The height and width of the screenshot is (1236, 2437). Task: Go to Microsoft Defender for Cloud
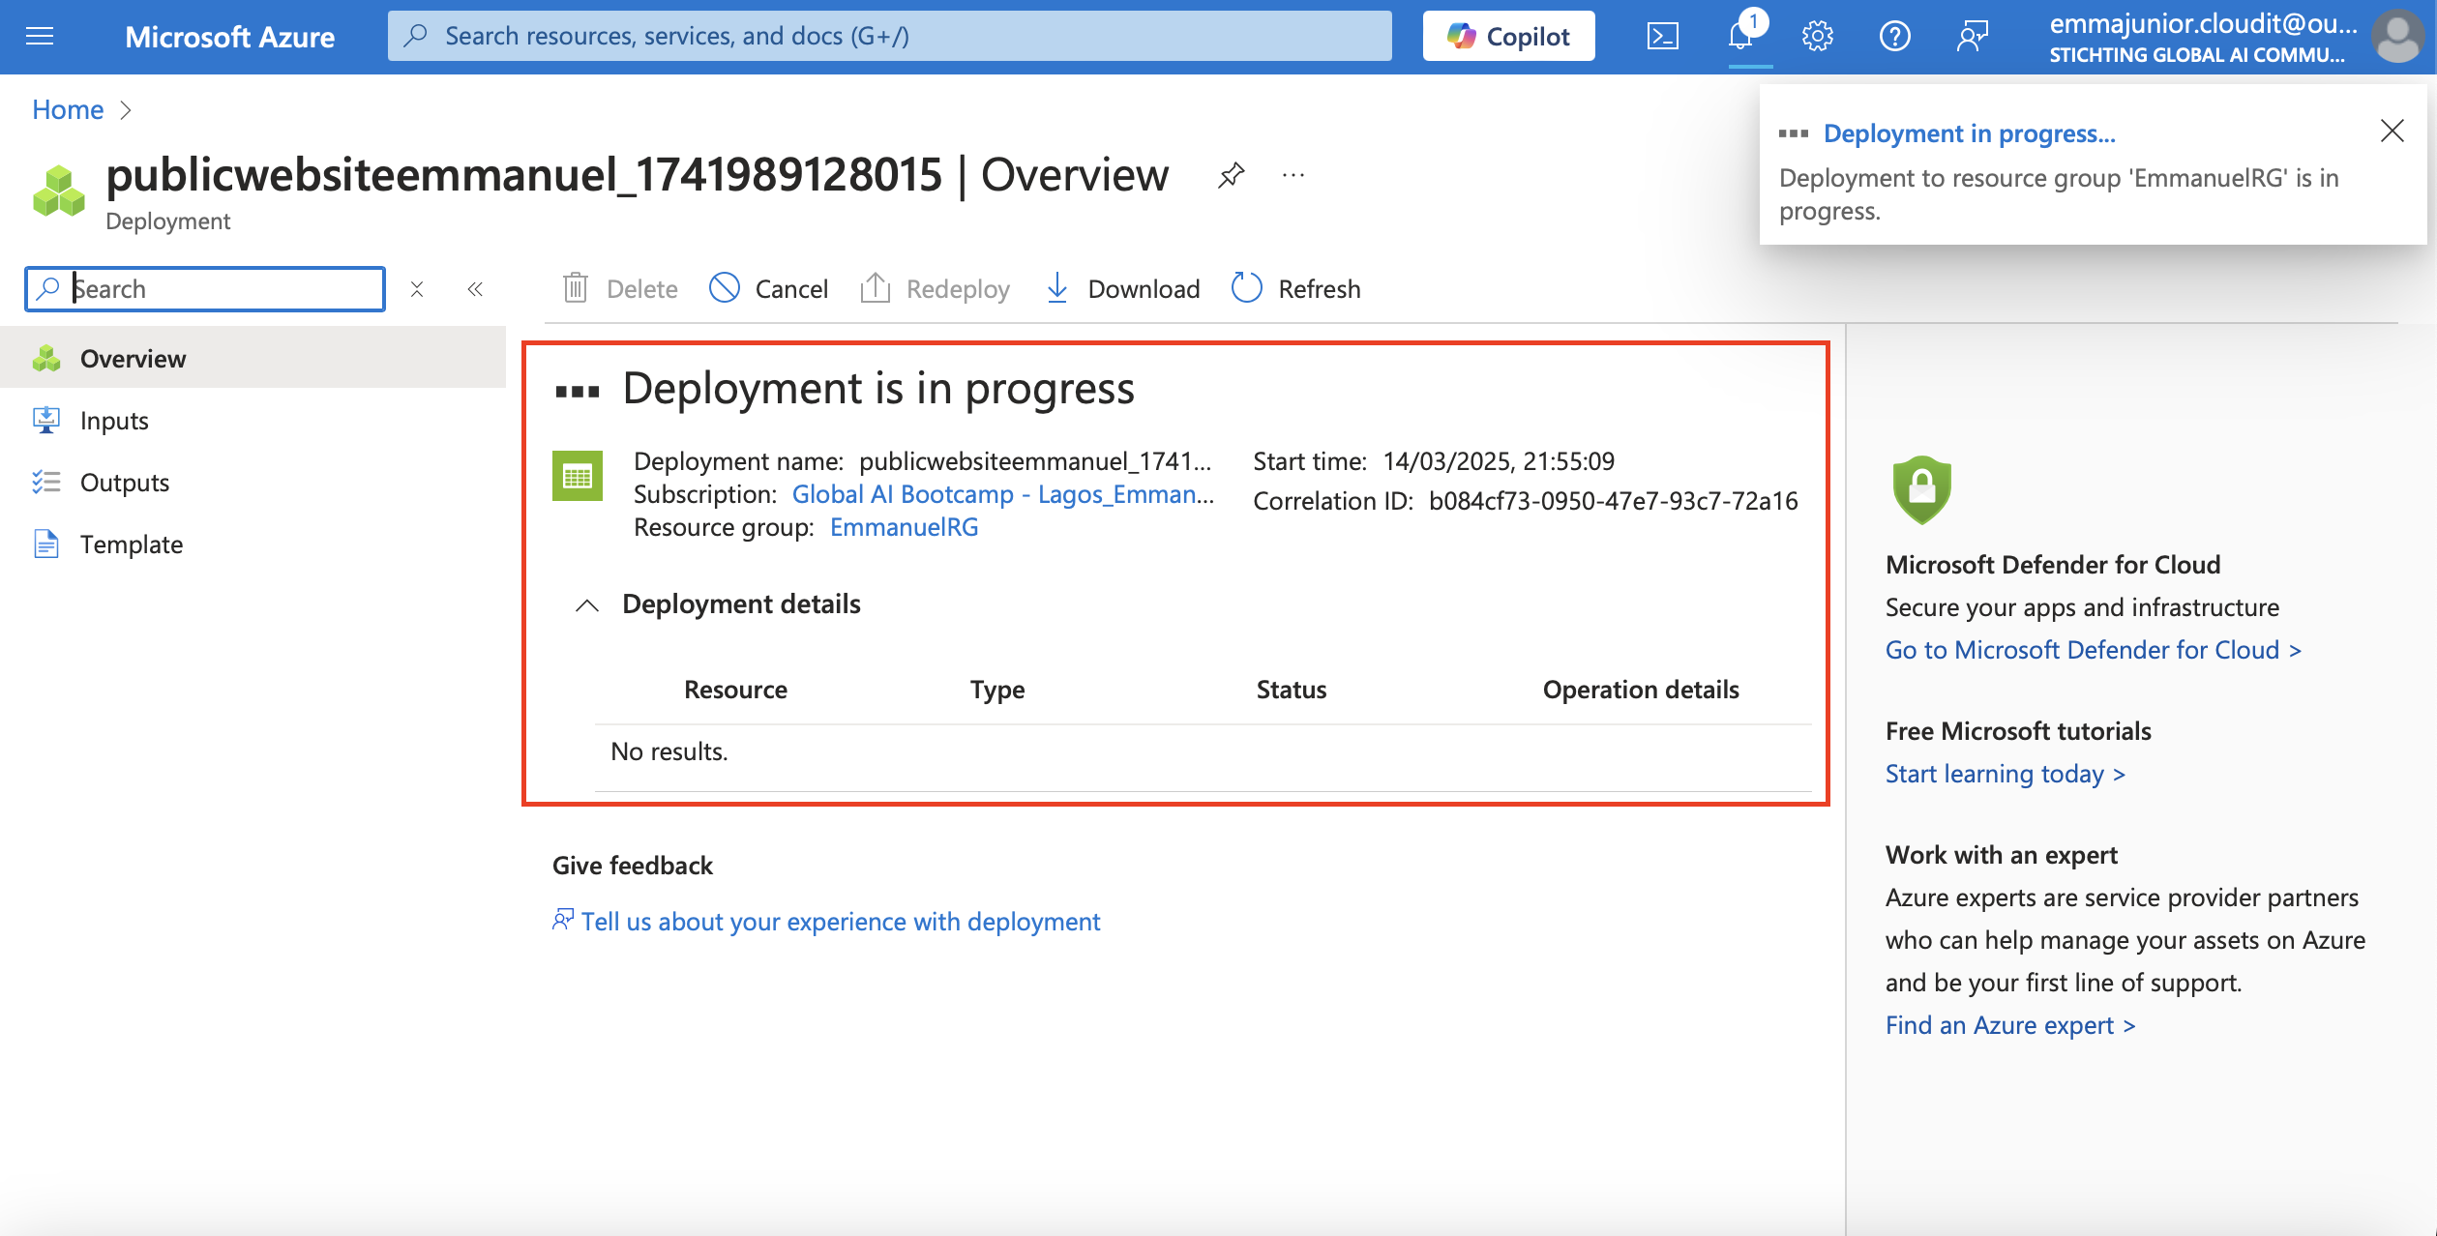(x=2093, y=650)
